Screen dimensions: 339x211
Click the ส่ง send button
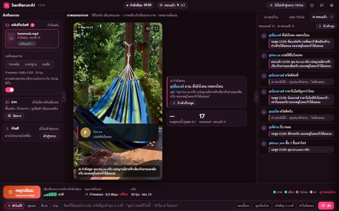tap(326, 206)
